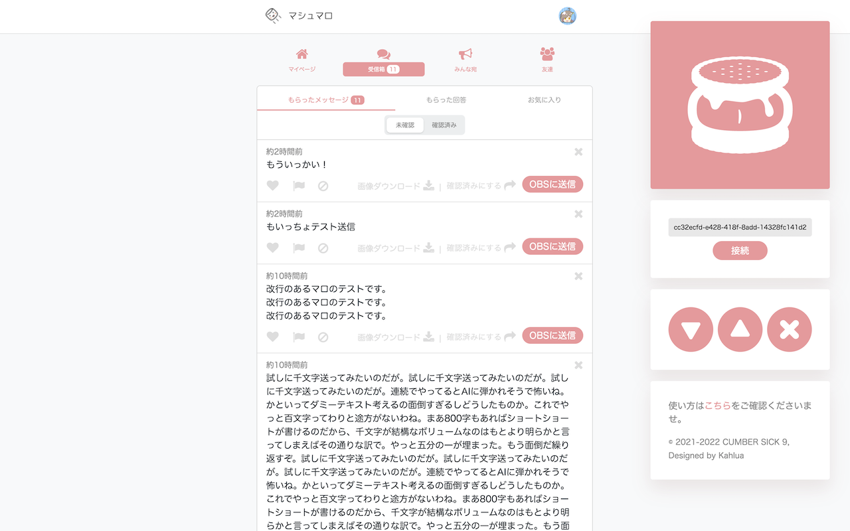
Task: Block the sender of もういっかい！
Action: [323, 185]
